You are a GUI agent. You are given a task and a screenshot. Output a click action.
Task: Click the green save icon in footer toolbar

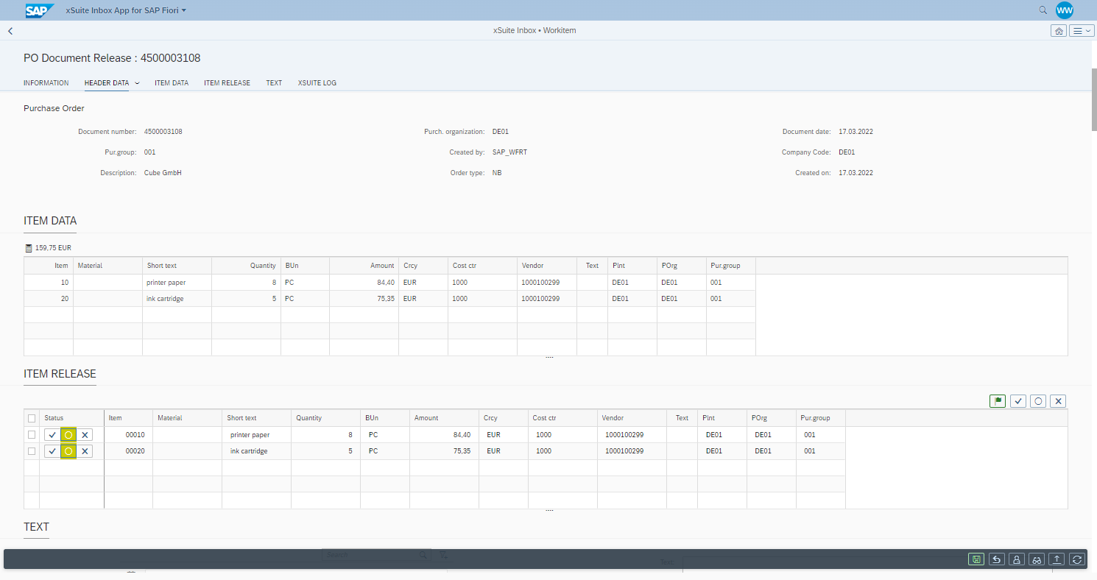(976, 559)
